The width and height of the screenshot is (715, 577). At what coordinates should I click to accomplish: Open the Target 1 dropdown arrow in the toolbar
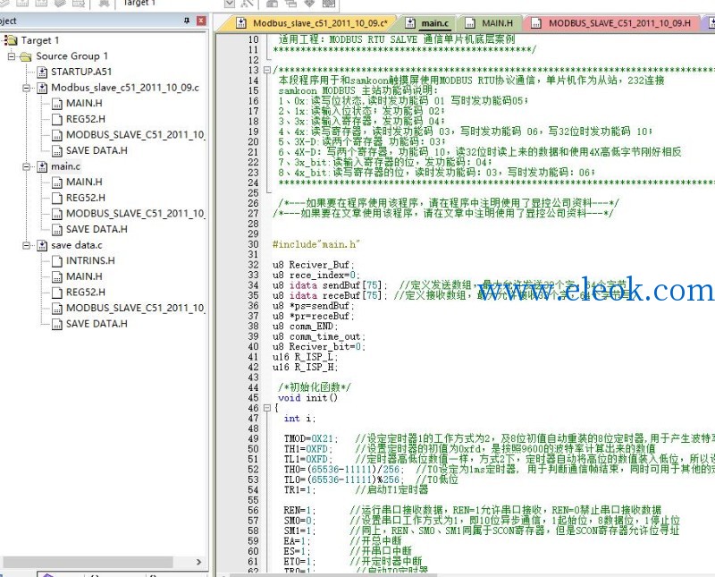tap(230, 4)
